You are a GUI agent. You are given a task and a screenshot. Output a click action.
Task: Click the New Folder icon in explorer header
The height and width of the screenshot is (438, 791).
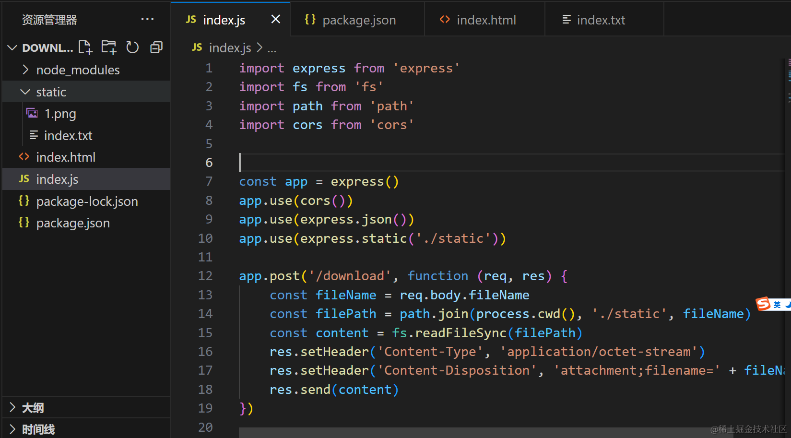click(109, 47)
